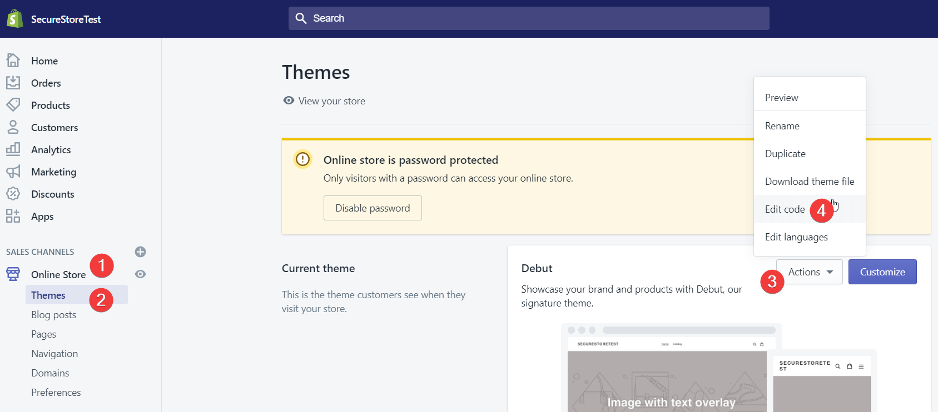Viewport: 938px width, 412px height.
Task: Click the Shopify bag logo
Action: click(x=14, y=19)
